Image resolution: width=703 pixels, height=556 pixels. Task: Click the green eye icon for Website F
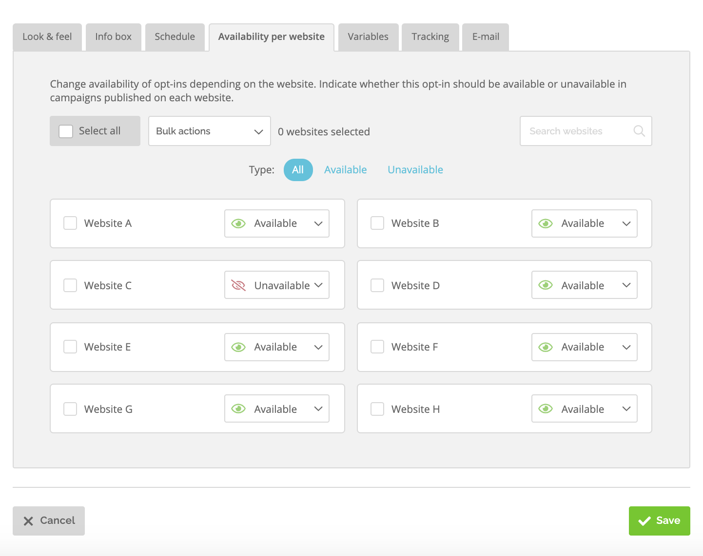pos(546,347)
